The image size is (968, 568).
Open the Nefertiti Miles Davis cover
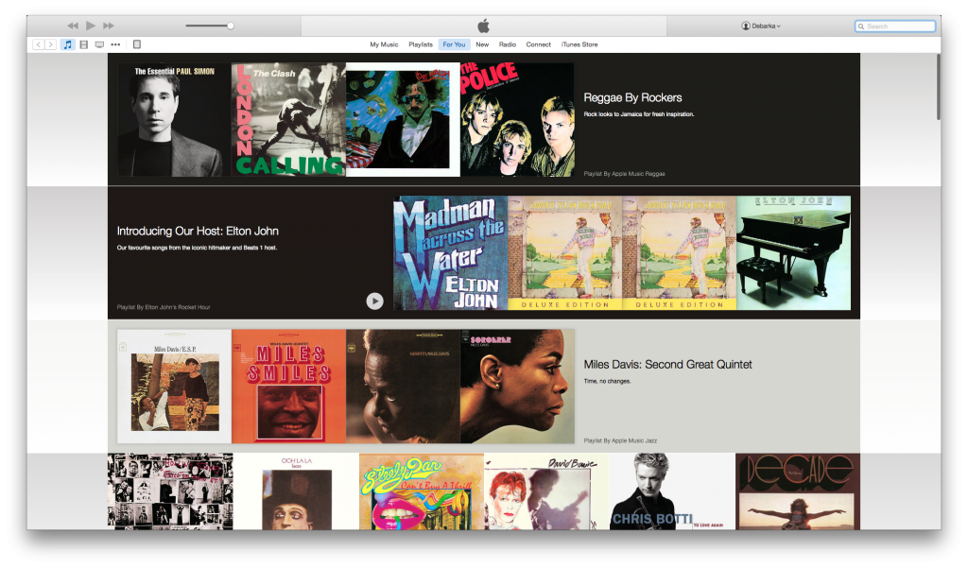click(x=403, y=387)
